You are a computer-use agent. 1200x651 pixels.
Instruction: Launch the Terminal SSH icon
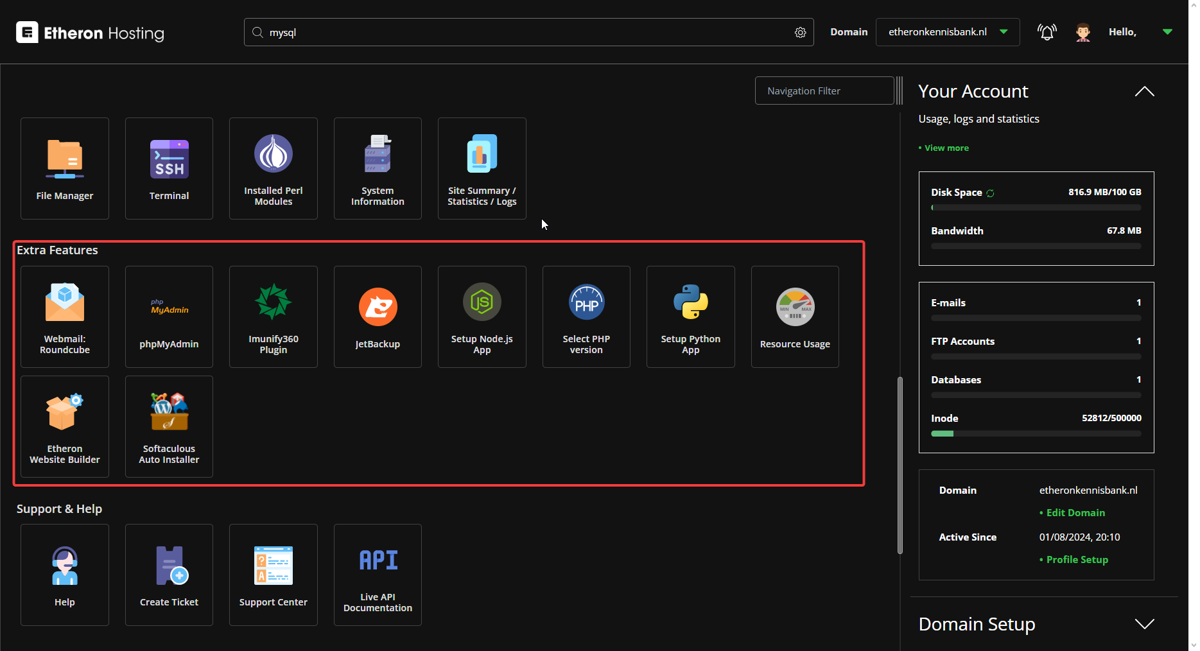[x=169, y=168]
